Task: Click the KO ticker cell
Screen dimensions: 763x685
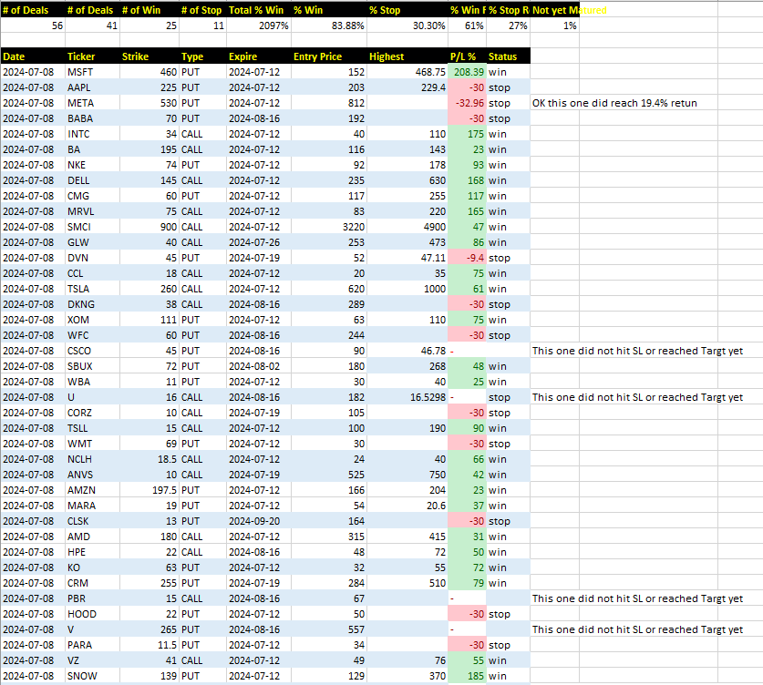Action: pyautogui.click(x=92, y=567)
